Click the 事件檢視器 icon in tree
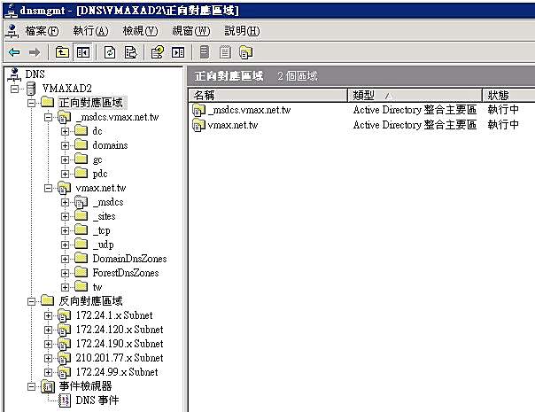The width and height of the screenshot is (535, 412). tap(48, 386)
